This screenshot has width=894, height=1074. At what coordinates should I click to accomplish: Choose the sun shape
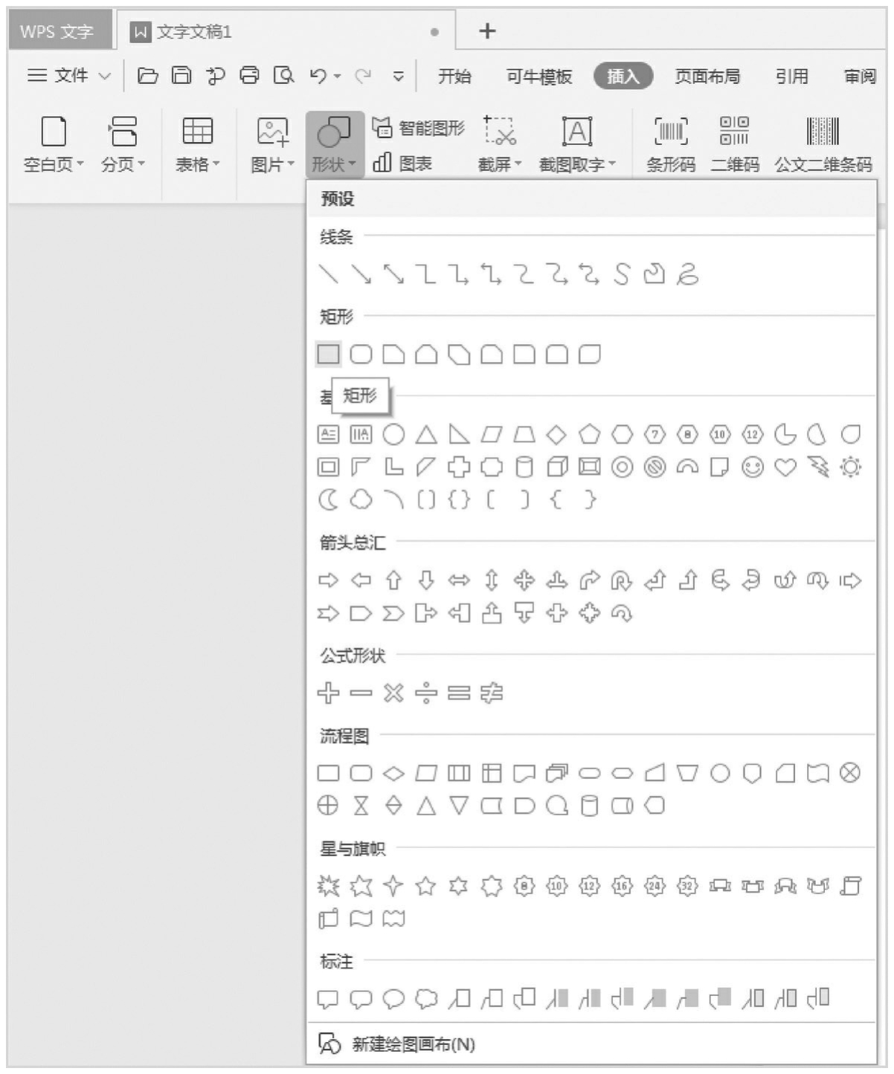851,467
